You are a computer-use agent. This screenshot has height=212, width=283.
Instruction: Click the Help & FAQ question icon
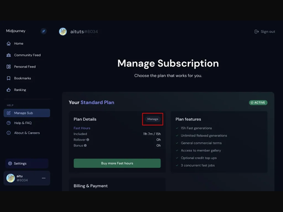(8, 123)
